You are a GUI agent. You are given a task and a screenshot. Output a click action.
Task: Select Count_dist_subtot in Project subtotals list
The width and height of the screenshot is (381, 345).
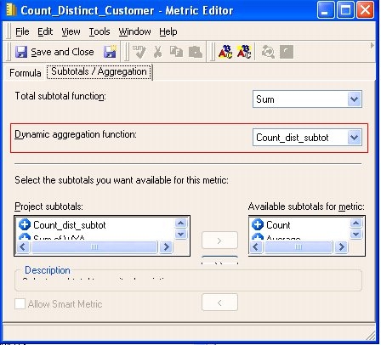click(70, 225)
